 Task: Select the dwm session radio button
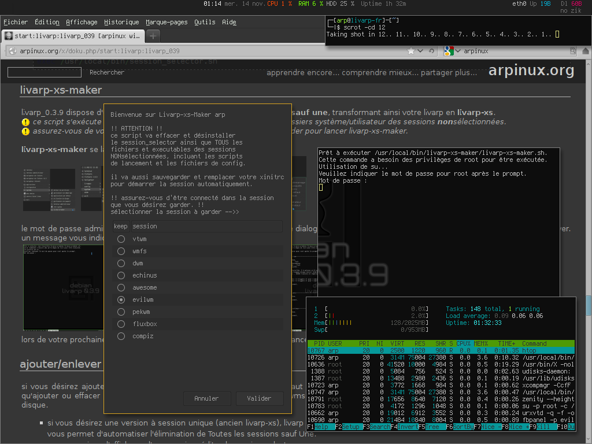coord(121,263)
